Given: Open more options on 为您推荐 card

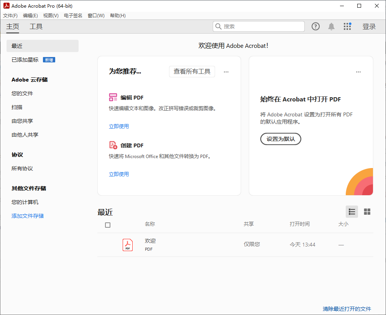Looking at the screenshot, I should point(226,72).
